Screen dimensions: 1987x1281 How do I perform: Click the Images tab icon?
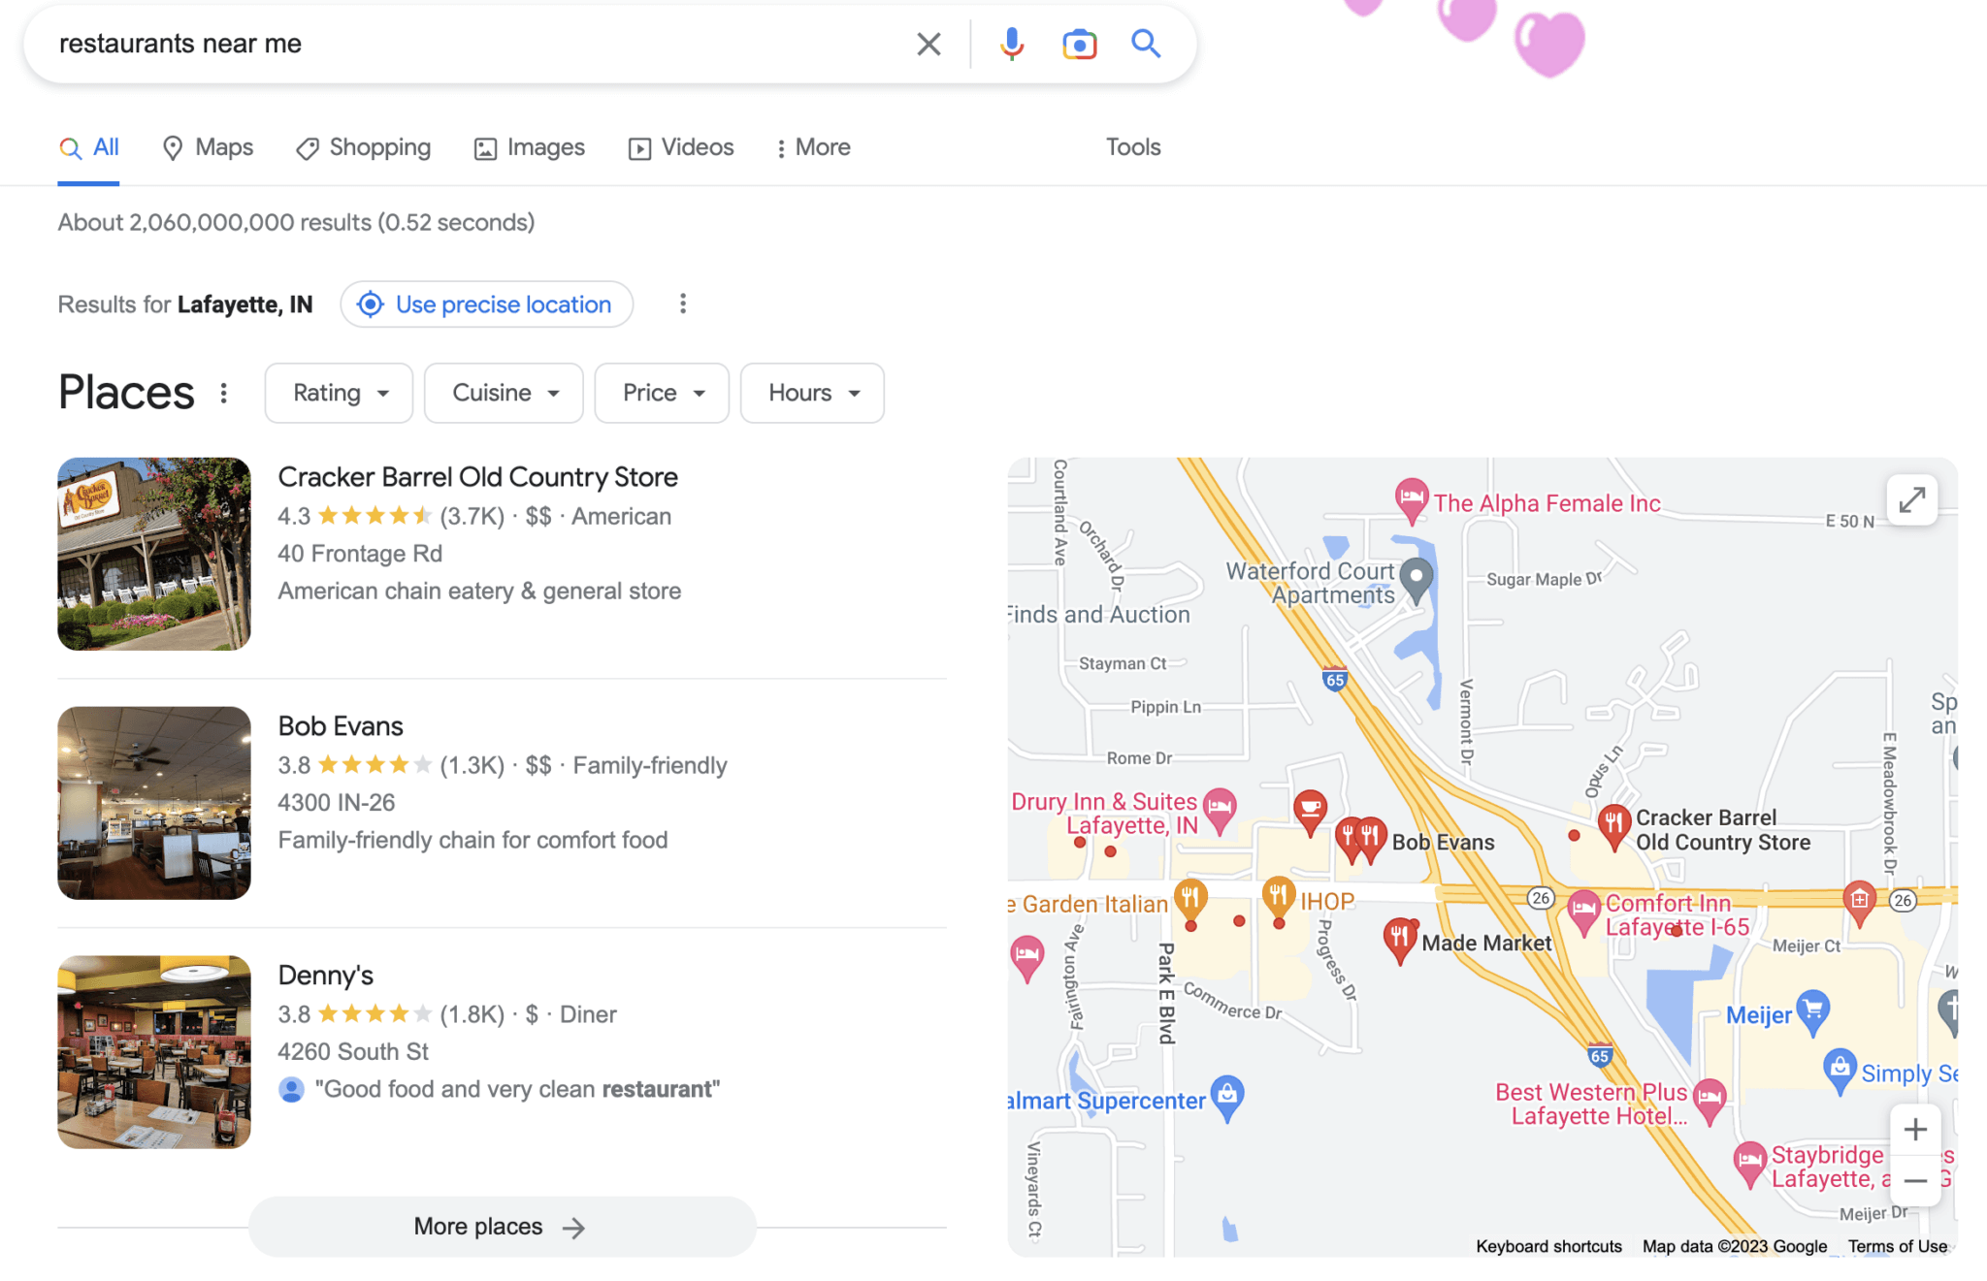482,146
